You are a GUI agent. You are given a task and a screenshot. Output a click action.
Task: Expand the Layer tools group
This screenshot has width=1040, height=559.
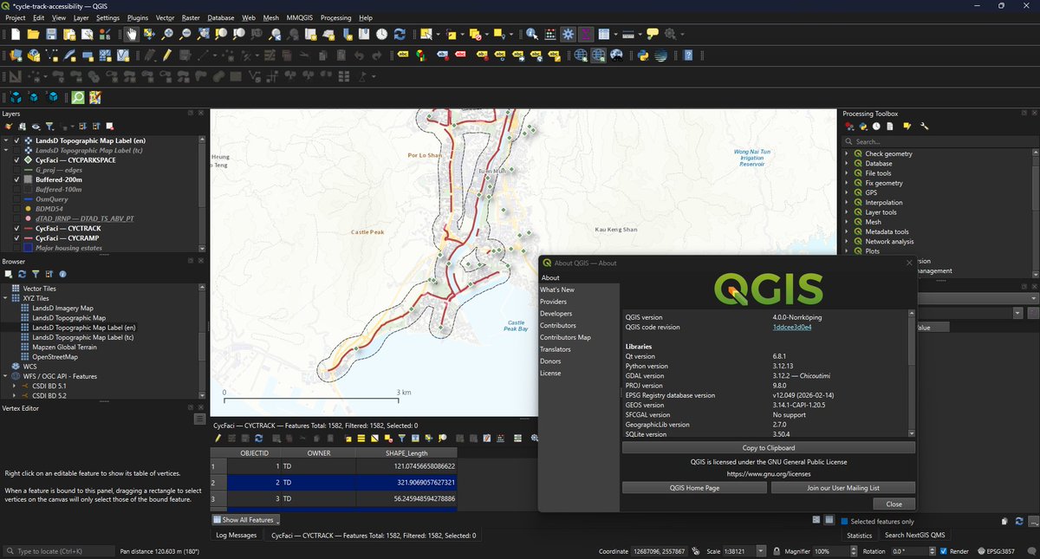tap(848, 212)
